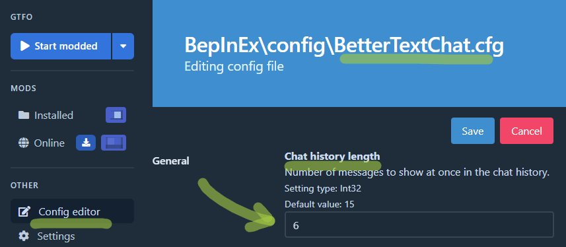Click the folder icon beside Installed
The image size is (566, 247).
(x=24, y=115)
